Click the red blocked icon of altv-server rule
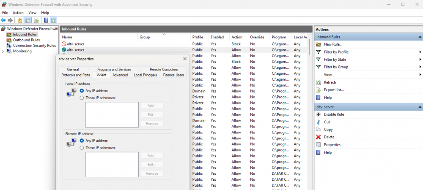Screen dimensions: 423x190 (64, 44)
